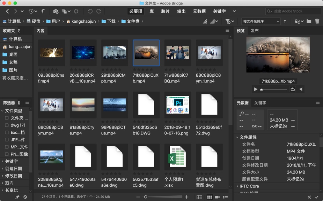Check the 文件夹 filter checkbox
This screenshot has width=323, height=201.
coord(7,118)
